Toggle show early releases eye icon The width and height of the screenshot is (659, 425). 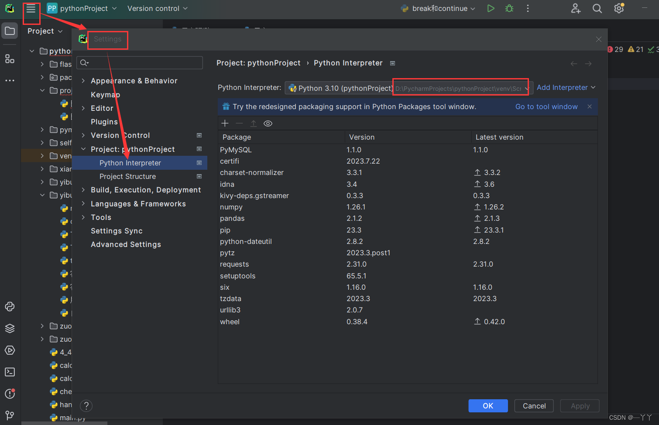(268, 123)
